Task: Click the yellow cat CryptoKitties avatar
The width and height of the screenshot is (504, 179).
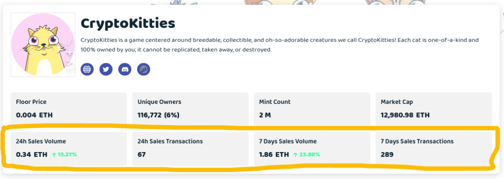Action: [x=43, y=45]
